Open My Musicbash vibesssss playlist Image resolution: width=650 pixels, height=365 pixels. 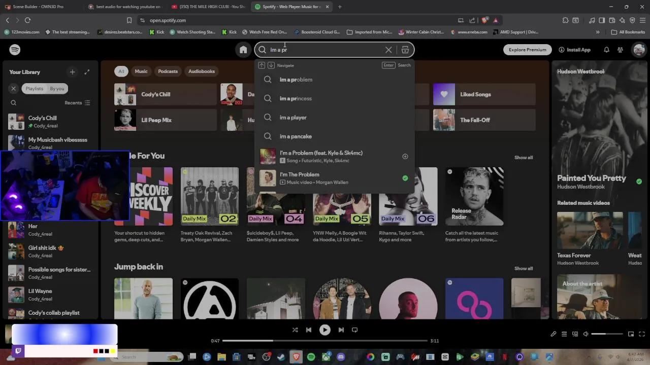tap(50, 143)
